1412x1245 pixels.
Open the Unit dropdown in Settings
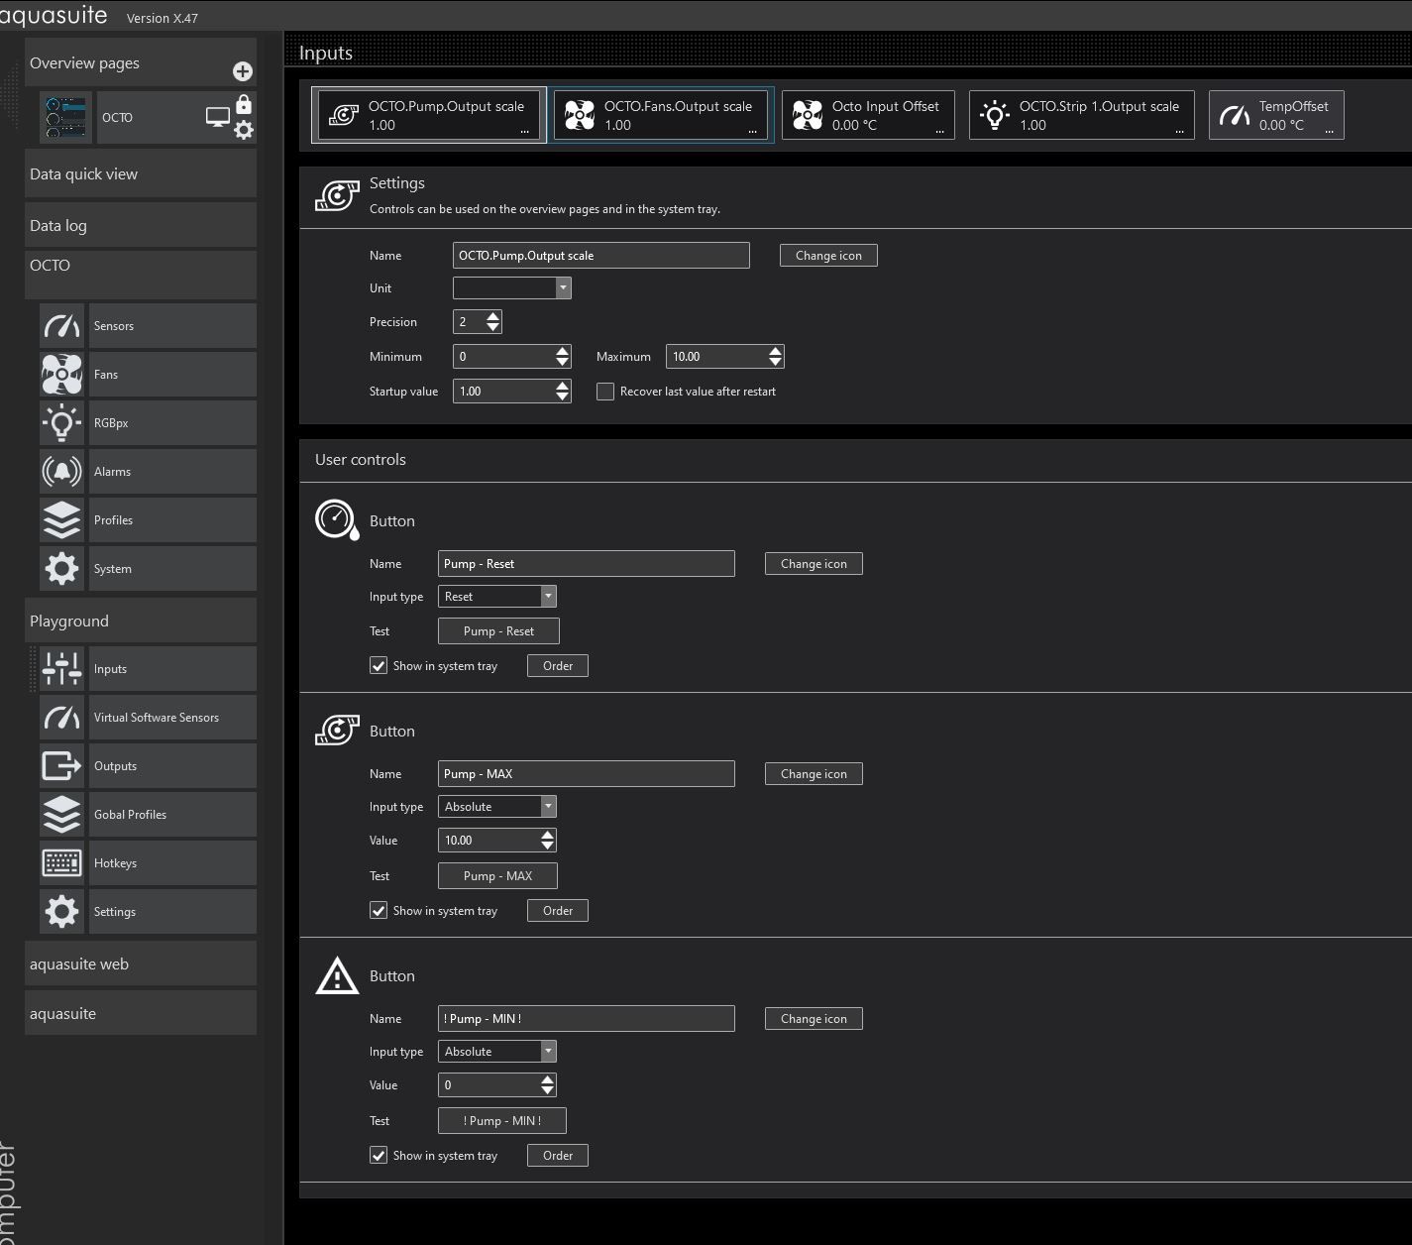point(563,288)
